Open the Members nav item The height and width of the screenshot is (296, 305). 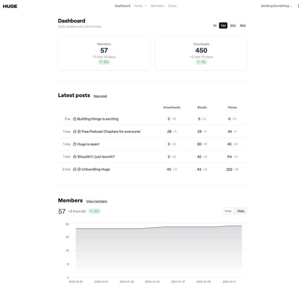157,6
